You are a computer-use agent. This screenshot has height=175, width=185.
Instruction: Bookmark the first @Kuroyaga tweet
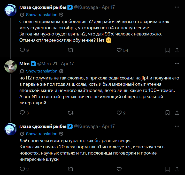tap(167, 50)
